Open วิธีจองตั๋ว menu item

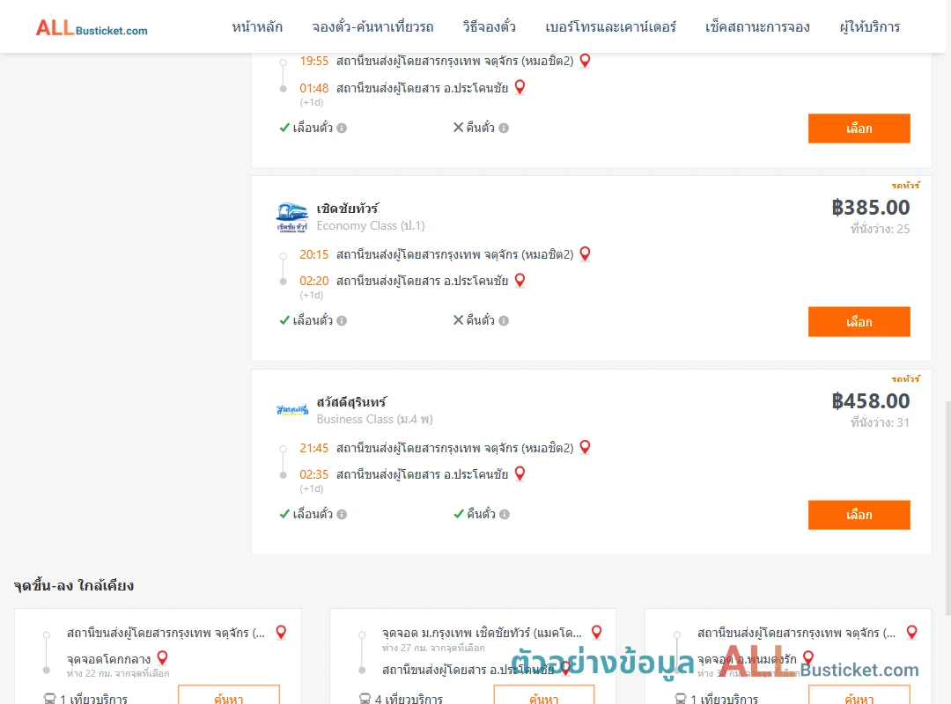(x=489, y=27)
